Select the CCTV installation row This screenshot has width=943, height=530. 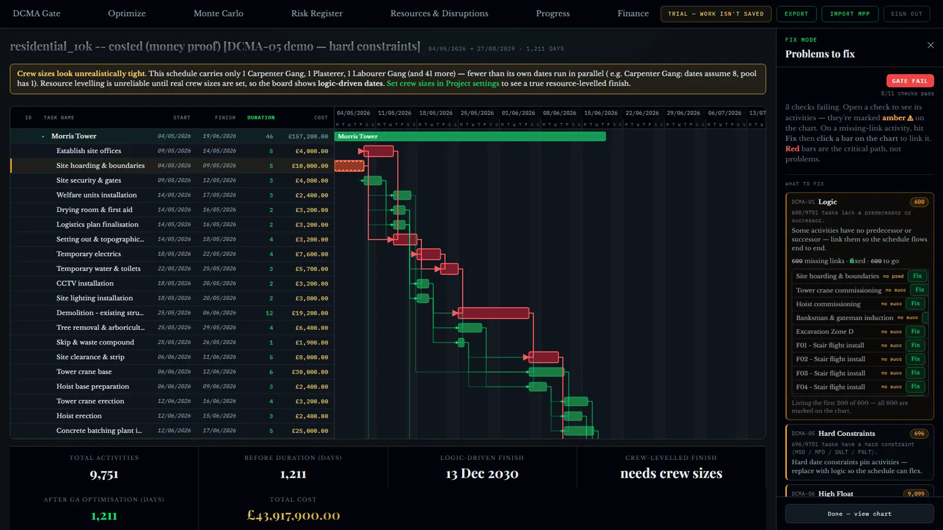pyautogui.click(x=172, y=284)
